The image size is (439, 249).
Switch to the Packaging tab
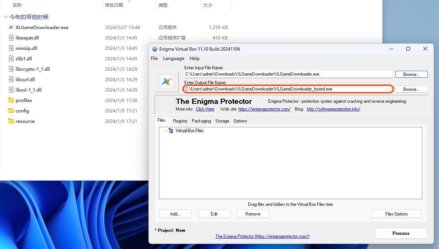201,121
